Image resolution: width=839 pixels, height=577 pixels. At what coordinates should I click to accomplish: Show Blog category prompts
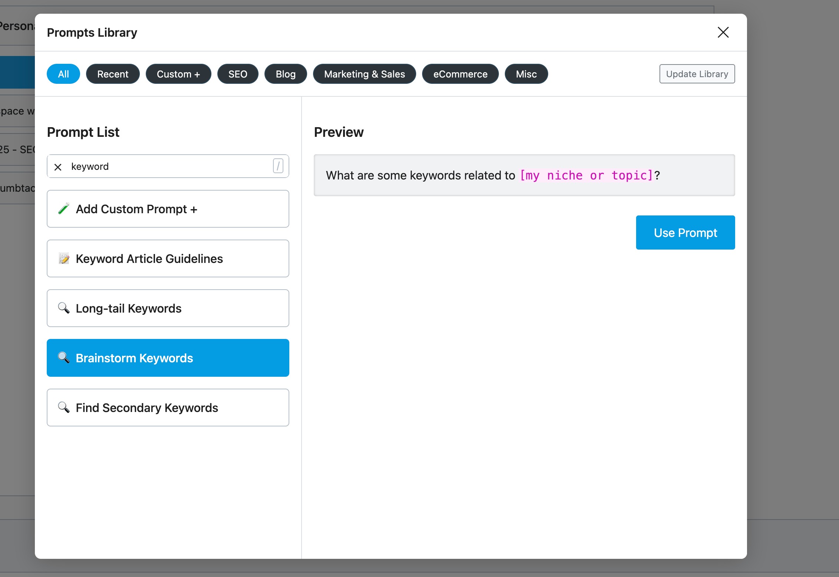[286, 74]
